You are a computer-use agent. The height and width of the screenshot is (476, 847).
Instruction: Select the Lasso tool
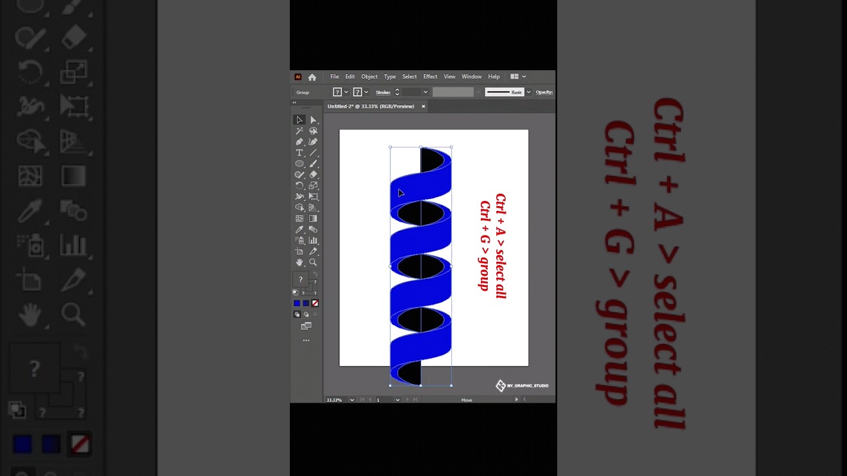click(313, 131)
